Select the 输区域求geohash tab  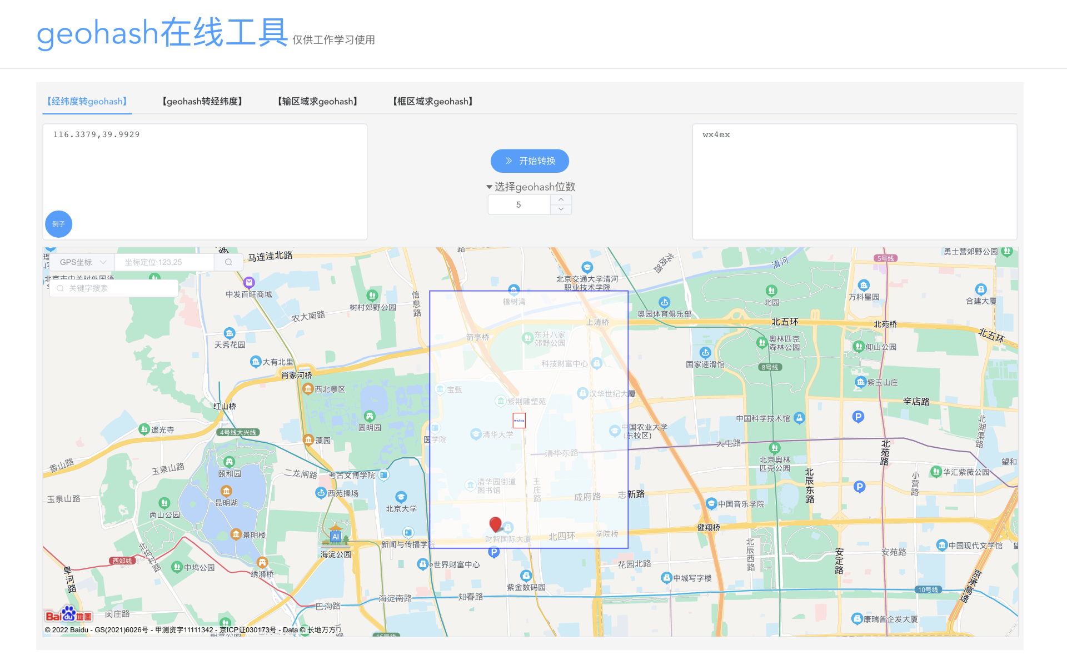(317, 101)
